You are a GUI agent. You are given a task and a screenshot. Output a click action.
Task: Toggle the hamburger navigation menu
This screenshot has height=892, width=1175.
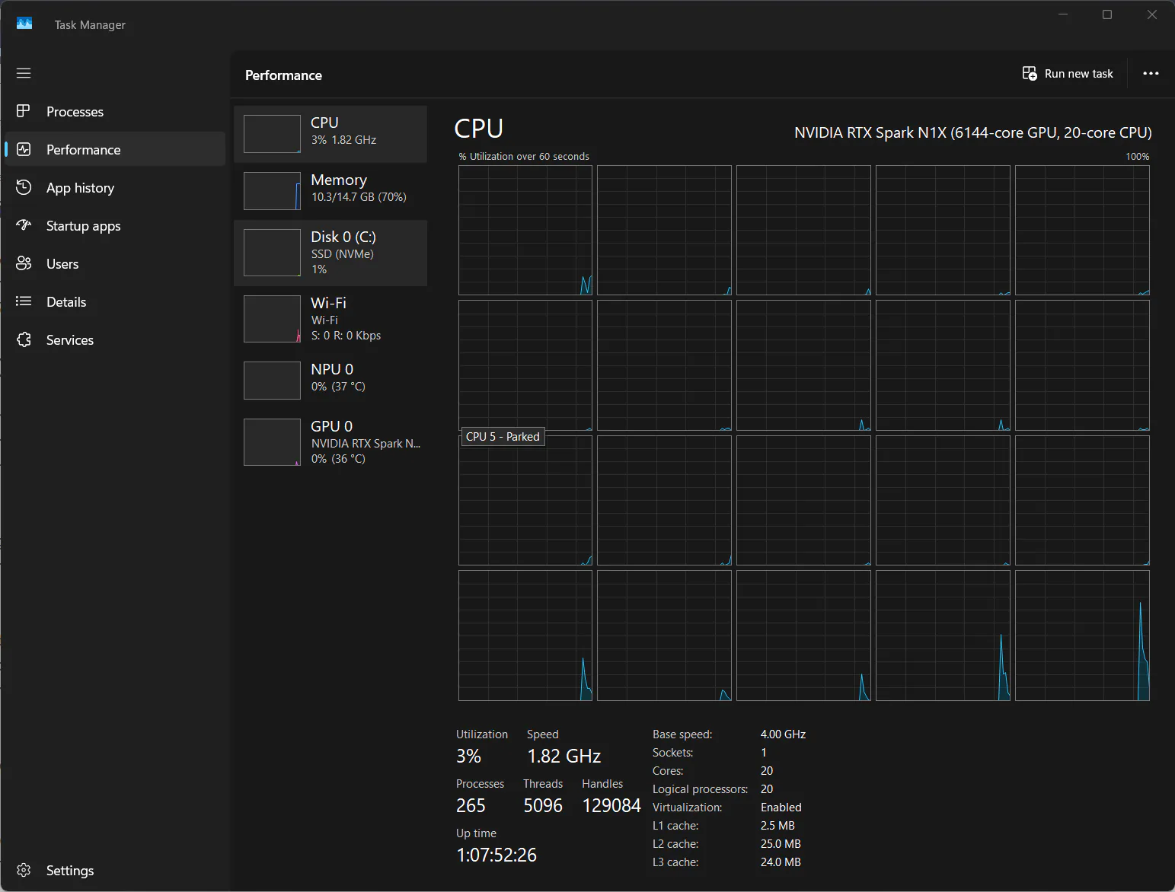click(x=24, y=73)
